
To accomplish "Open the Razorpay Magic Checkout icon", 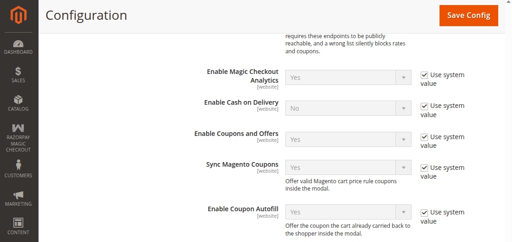I will 18,128.
